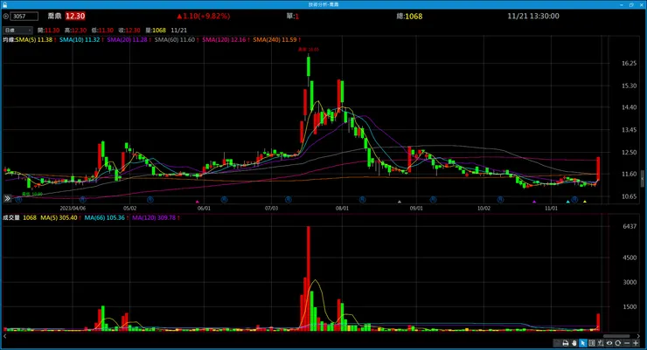The height and width of the screenshot is (350, 647).
Task: Zoom out with the minus icon
Action: (627, 343)
